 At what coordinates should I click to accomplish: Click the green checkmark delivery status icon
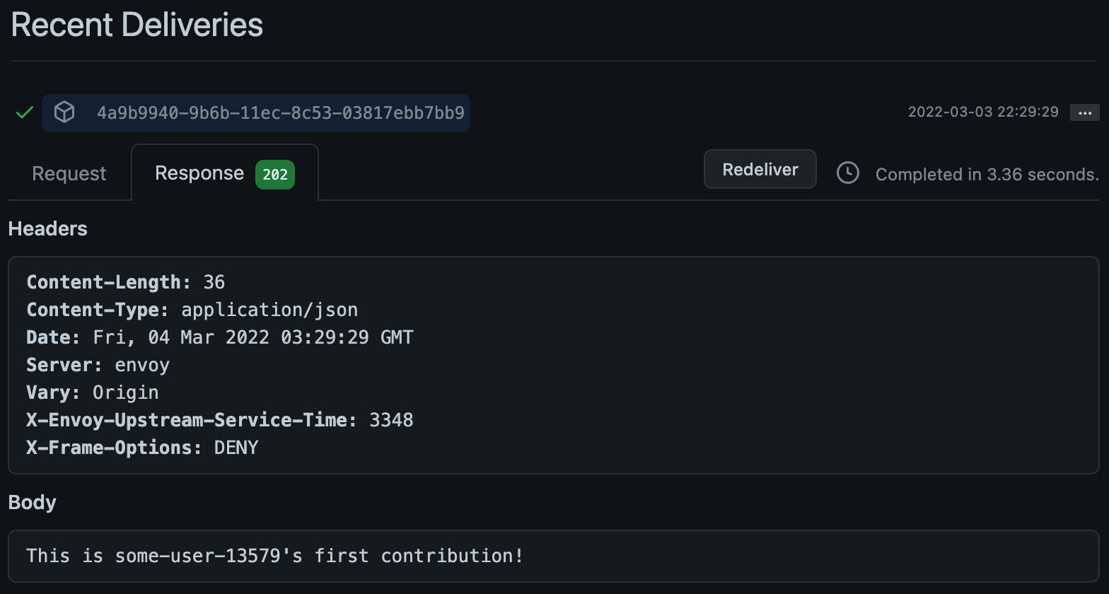click(25, 112)
